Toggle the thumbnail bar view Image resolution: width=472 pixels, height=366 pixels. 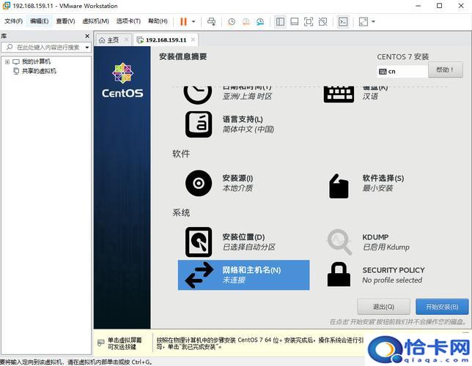[295, 22]
